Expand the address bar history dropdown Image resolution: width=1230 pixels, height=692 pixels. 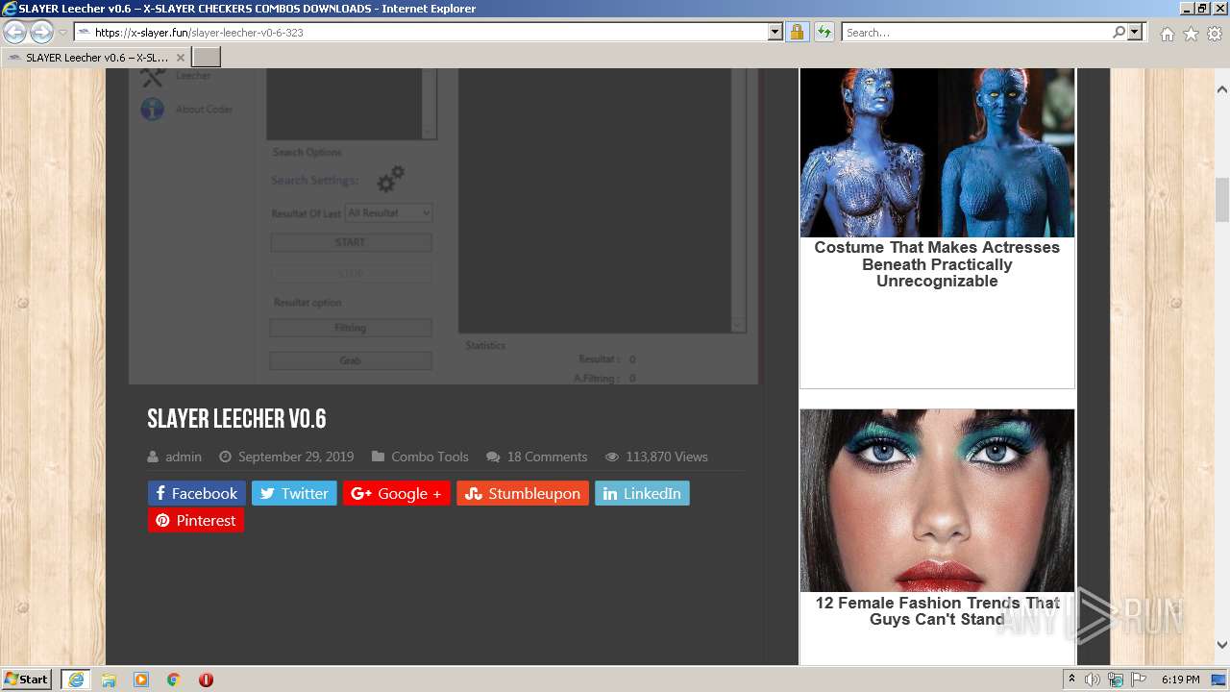(775, 33)
